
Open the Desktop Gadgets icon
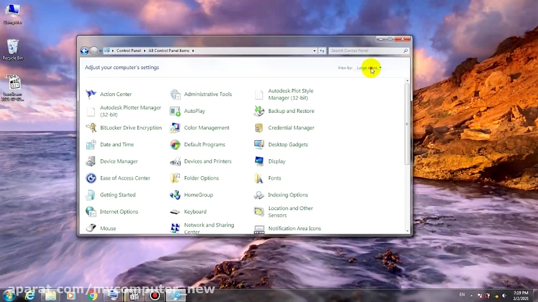pos(259,144)
